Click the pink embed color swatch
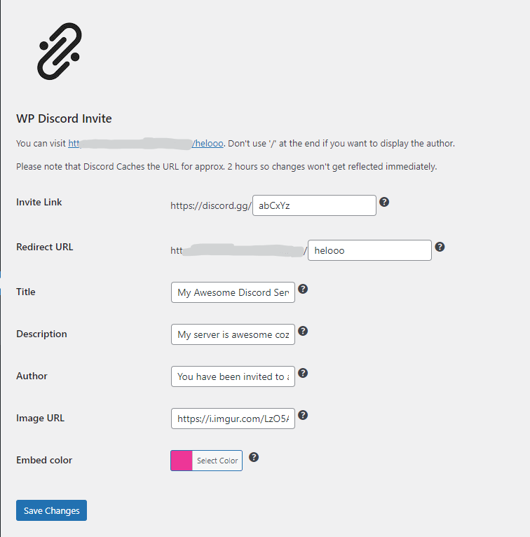 tap(182, 461)
